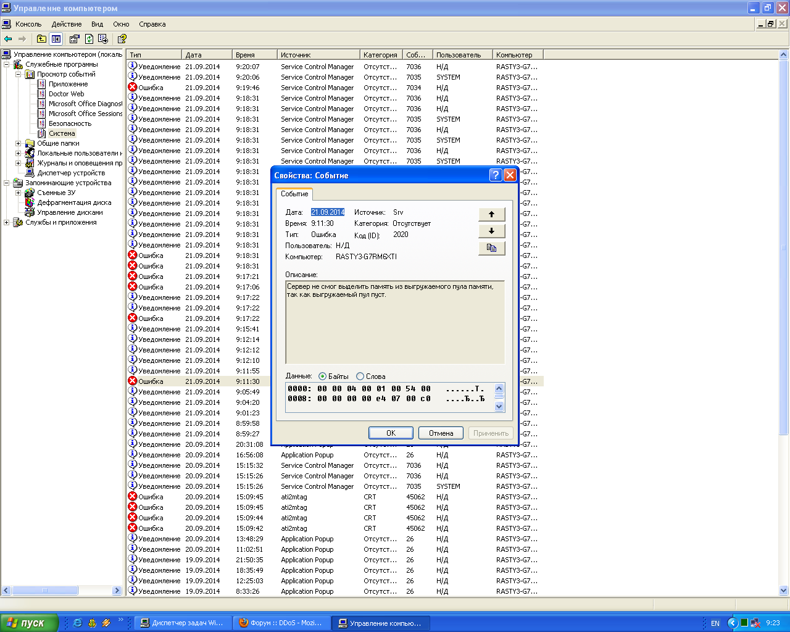Image resolution: width=790 pixels, height=632 pixels.
Task: Select the Application Popup row at 8:33:26
Action: [335, 591]
